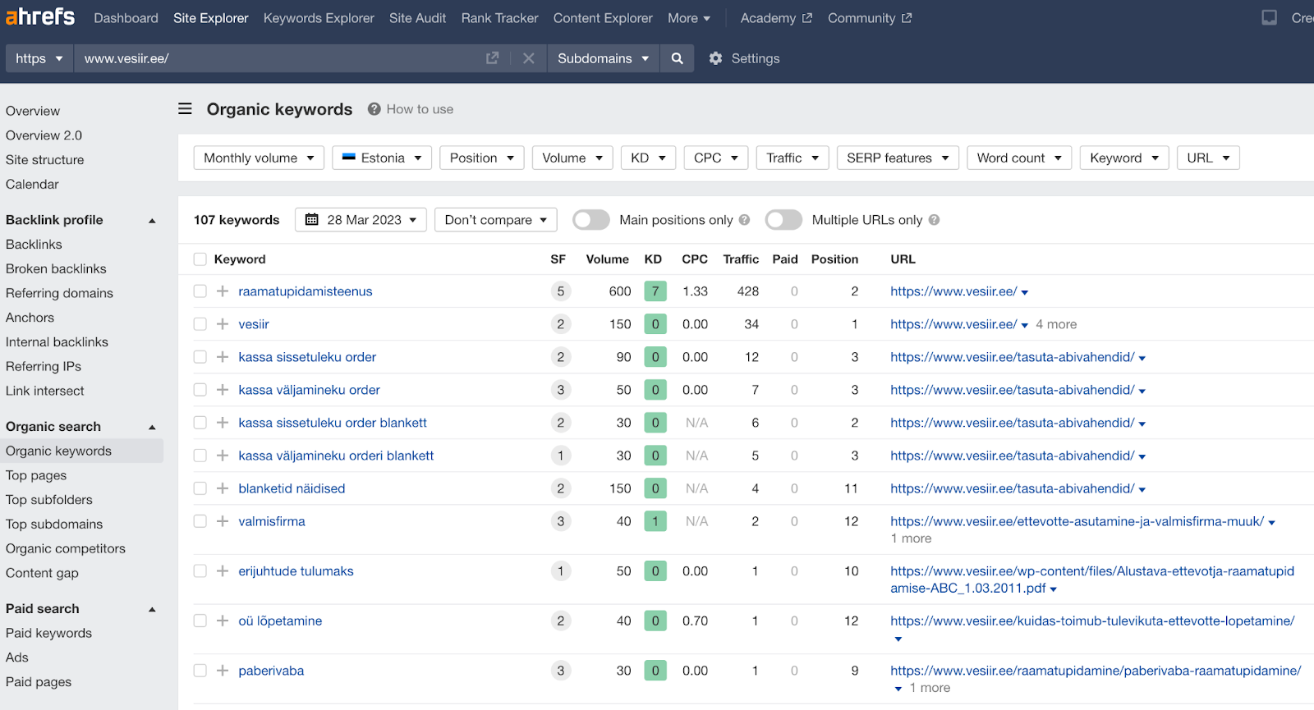This screenshot has width=1314, height=710.
Task: Toggle Main positions only switch
Action: pyautogui.click(x=591, y=220)
